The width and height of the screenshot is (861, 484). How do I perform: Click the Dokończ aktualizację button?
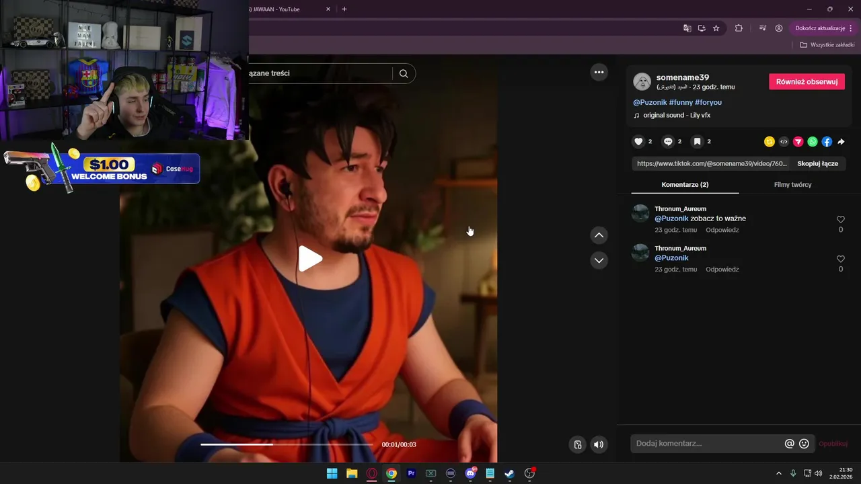click(824, 28)
